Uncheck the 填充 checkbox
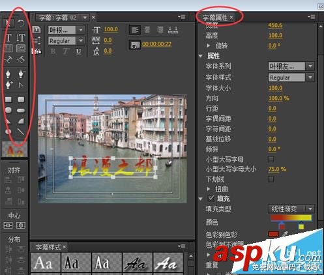The image size is (324, 275). tap(211, 198)
